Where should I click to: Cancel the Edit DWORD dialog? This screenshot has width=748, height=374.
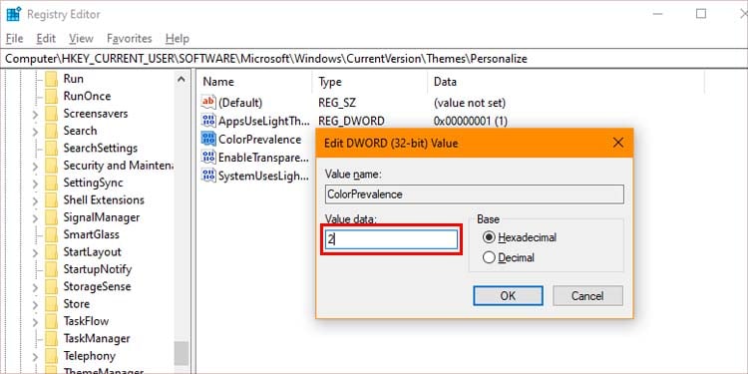click(x=587, y=296)
